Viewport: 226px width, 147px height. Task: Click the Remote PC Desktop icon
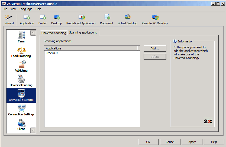pyautogui.click(x=154, y=20)
